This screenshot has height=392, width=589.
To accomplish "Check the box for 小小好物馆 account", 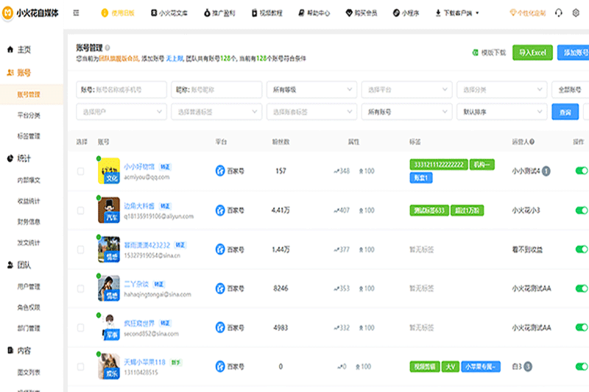I will coord(80,171).
